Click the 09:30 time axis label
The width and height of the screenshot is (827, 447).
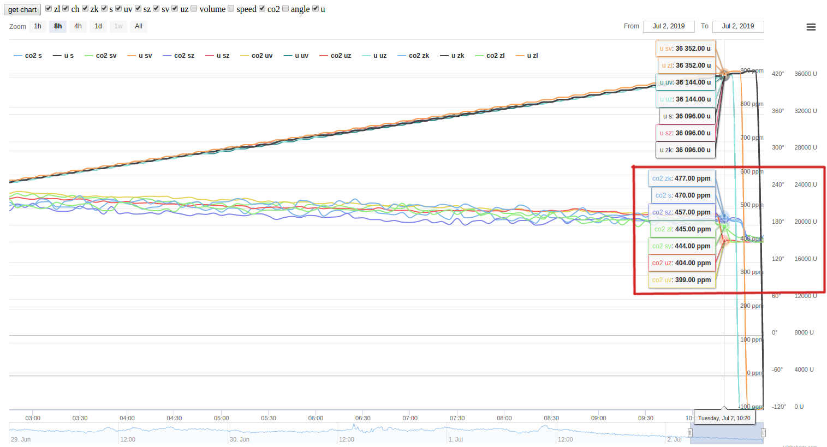(x=646, y=418)
